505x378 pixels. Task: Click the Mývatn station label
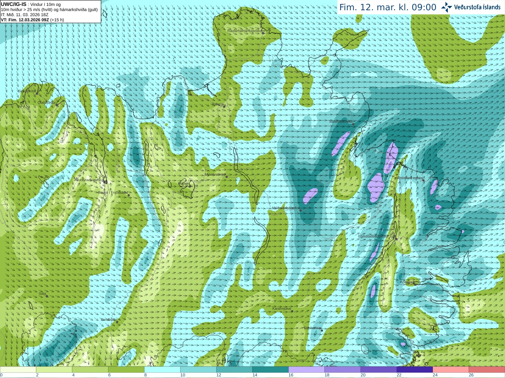[184, 183]
